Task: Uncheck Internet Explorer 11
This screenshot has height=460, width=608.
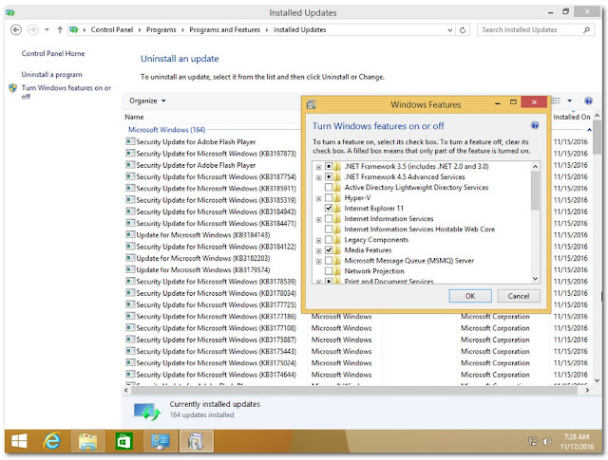Action: (x=329, y=208)
